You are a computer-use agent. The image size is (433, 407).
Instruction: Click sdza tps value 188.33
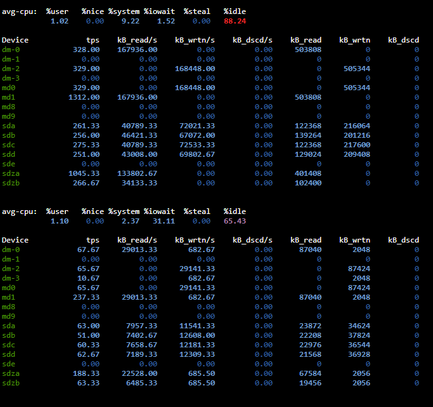click(86, 373)
